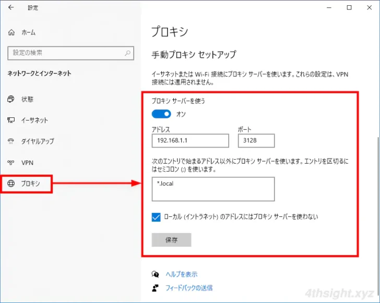Click the feedback person icon
The image size is (380, 303).
click(x=155, y=288)
